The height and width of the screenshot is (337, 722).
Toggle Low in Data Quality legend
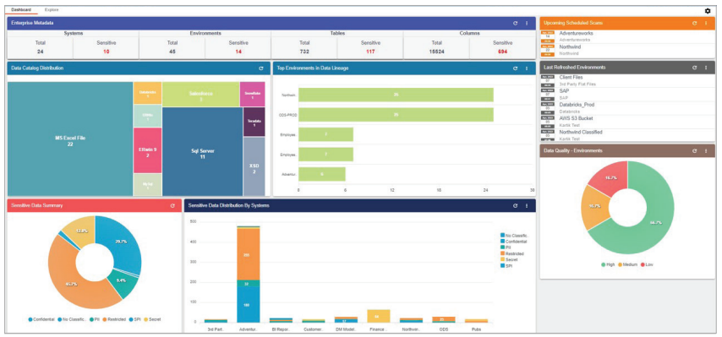click(647, 264)
